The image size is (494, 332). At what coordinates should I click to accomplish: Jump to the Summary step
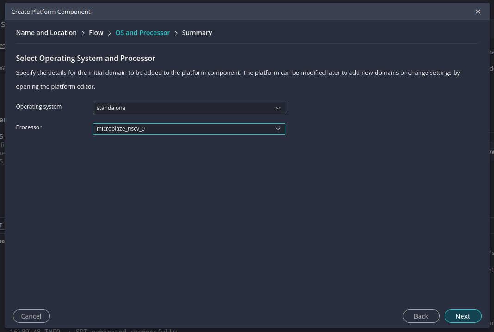[197, 33]
